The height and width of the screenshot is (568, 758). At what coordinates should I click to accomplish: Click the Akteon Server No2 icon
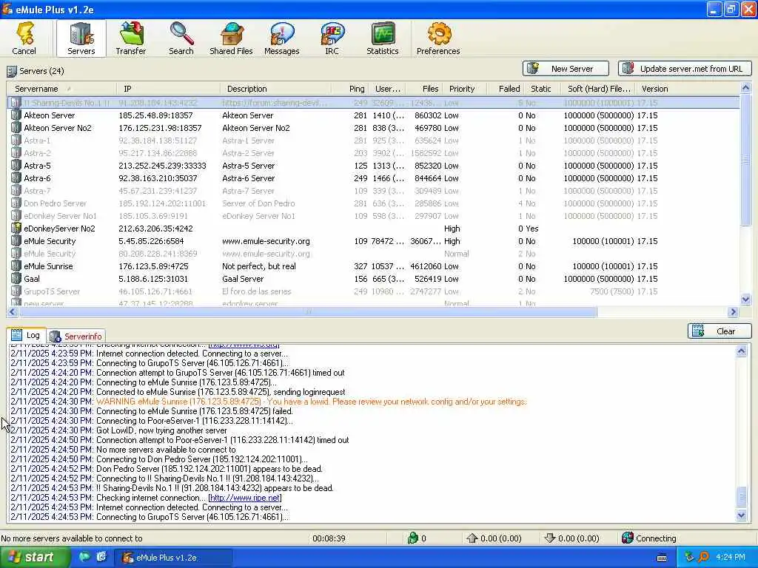(x=16, y=128)
